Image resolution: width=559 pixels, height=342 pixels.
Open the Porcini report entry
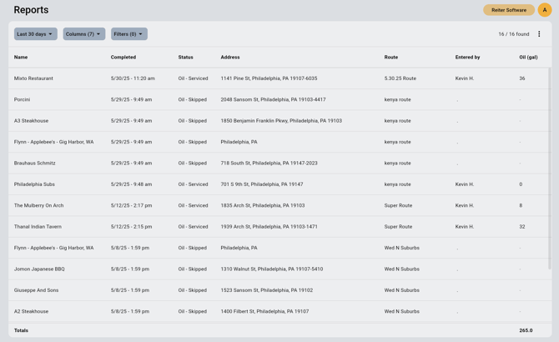click(22, 99)
